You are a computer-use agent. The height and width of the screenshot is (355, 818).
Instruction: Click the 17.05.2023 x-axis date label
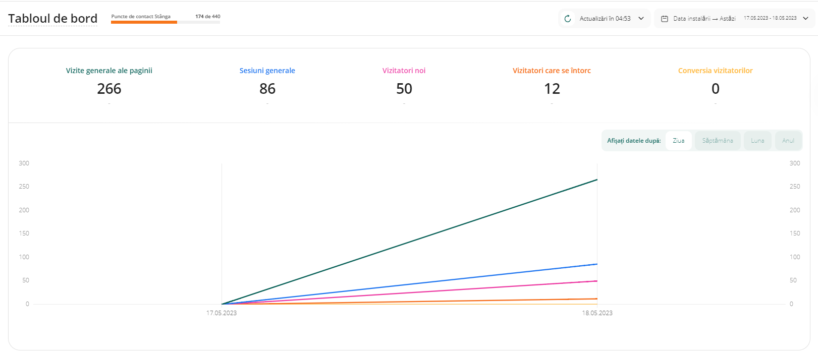point(221,313)
